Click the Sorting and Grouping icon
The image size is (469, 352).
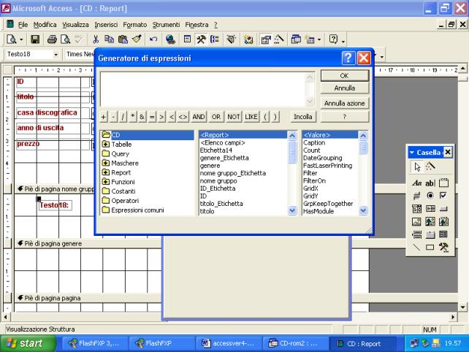click(215, 39)
